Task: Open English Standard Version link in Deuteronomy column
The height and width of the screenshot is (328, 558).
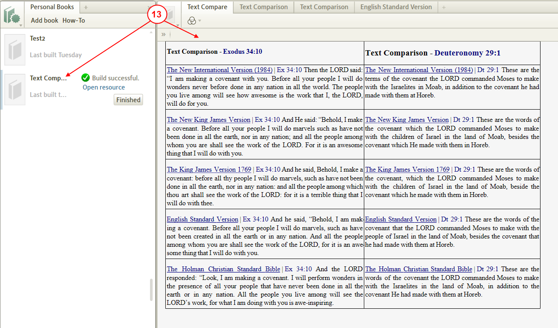Action: click(x=401, y=219)
